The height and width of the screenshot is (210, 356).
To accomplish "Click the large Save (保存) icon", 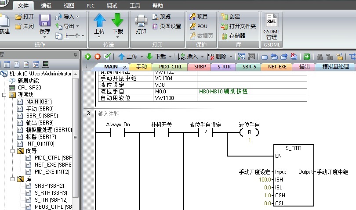I will point(45,21).
